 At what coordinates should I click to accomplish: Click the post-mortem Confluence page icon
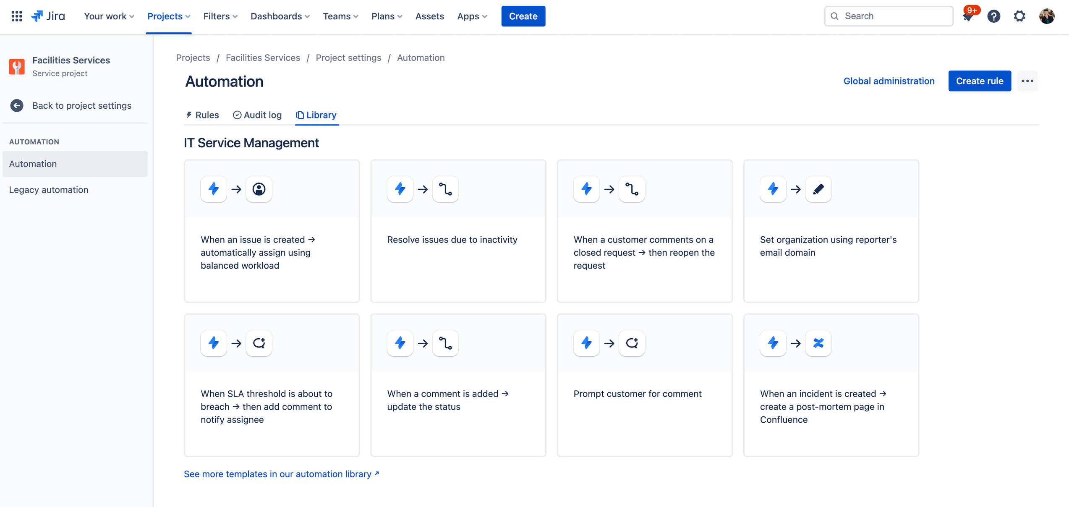[818, 343]
